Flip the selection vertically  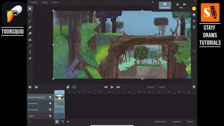pos(184,4)
